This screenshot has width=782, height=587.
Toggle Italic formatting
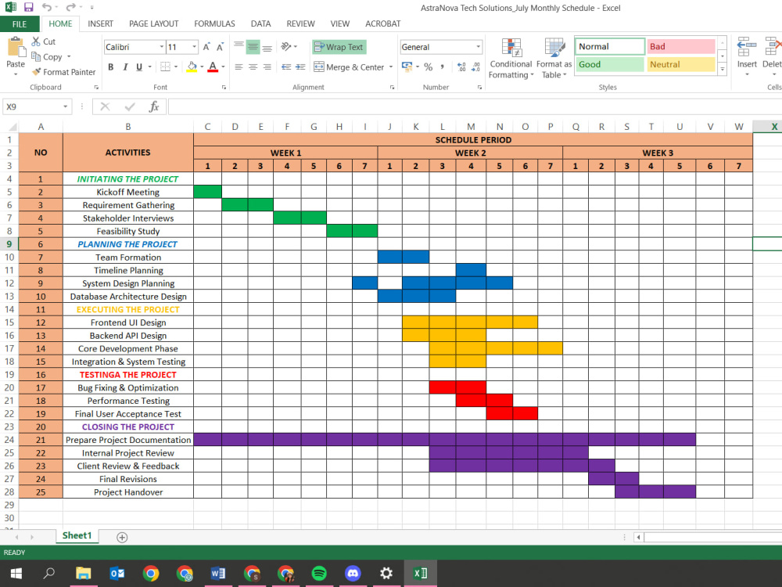[125, 67]
